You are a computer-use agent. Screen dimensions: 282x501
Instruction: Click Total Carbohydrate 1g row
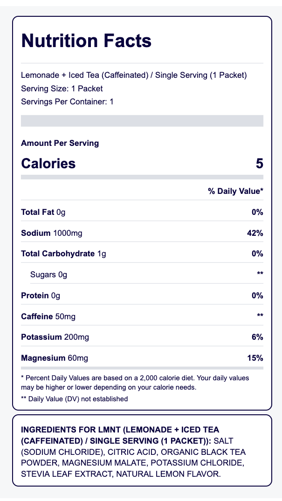point(142,254)
